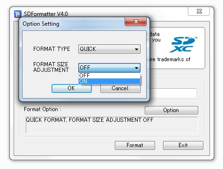223x169 pixels.
Task: Click the SDXC logo image
Action: 183,44
